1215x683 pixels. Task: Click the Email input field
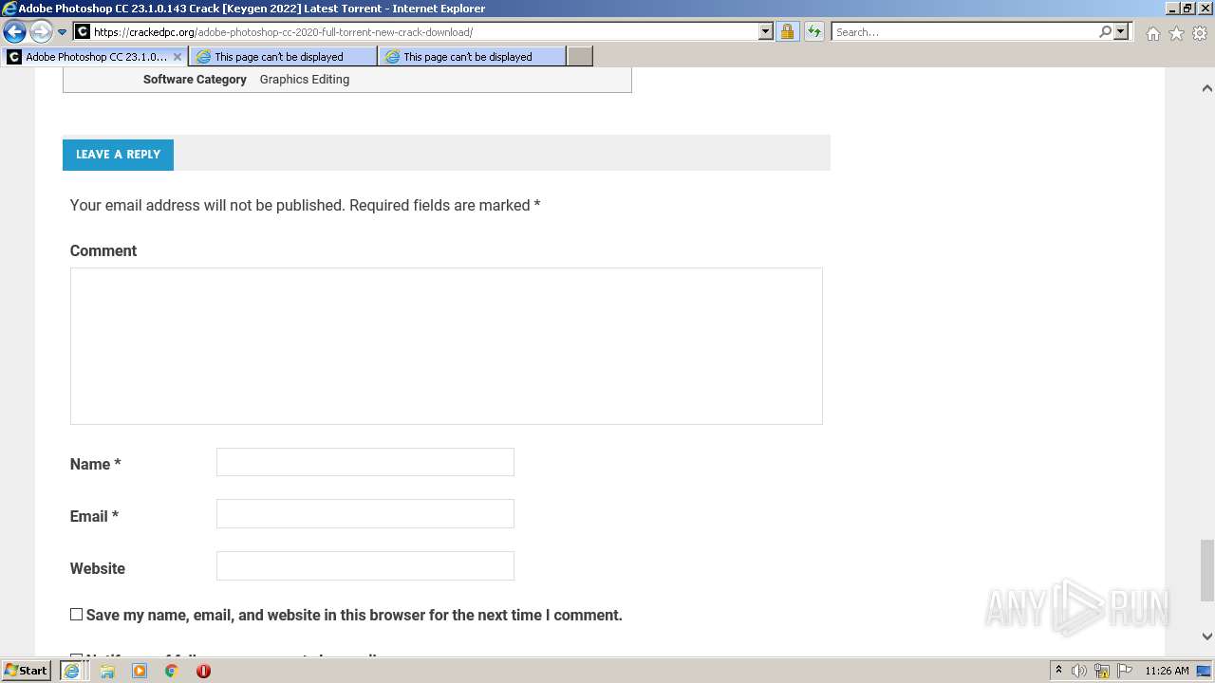[x=365, y=514]
